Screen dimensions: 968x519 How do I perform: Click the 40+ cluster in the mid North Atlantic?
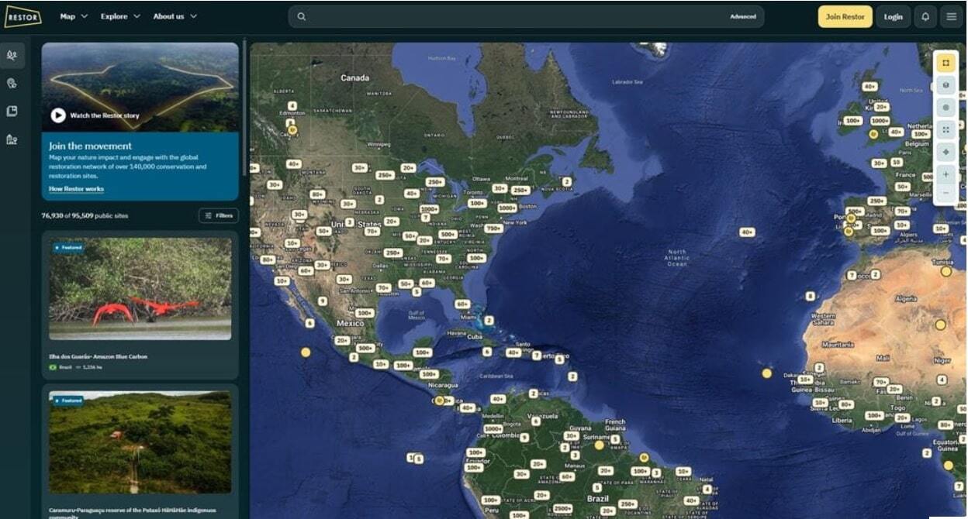[747, 232]
